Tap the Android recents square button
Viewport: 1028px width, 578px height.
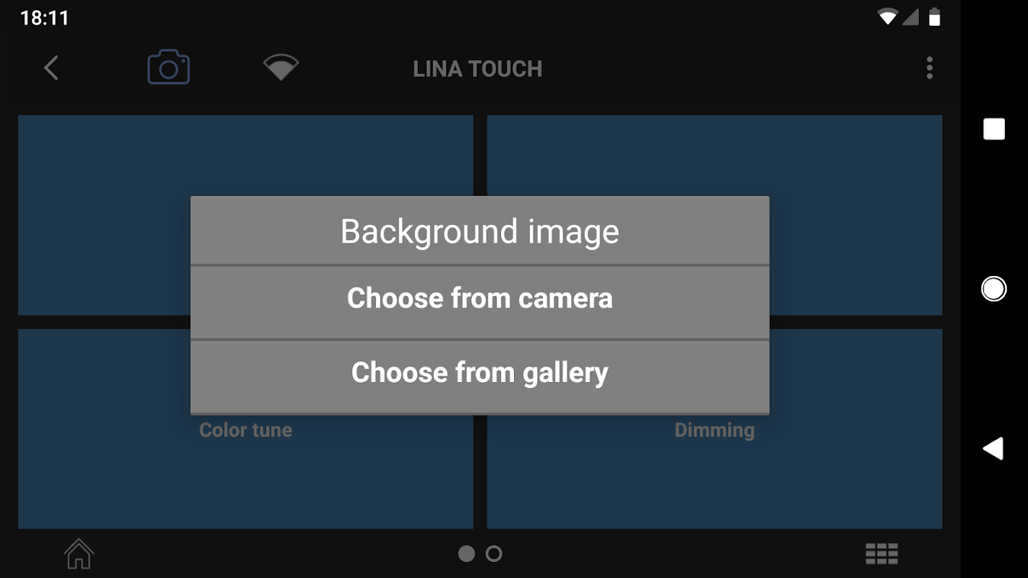pos(994,129)
